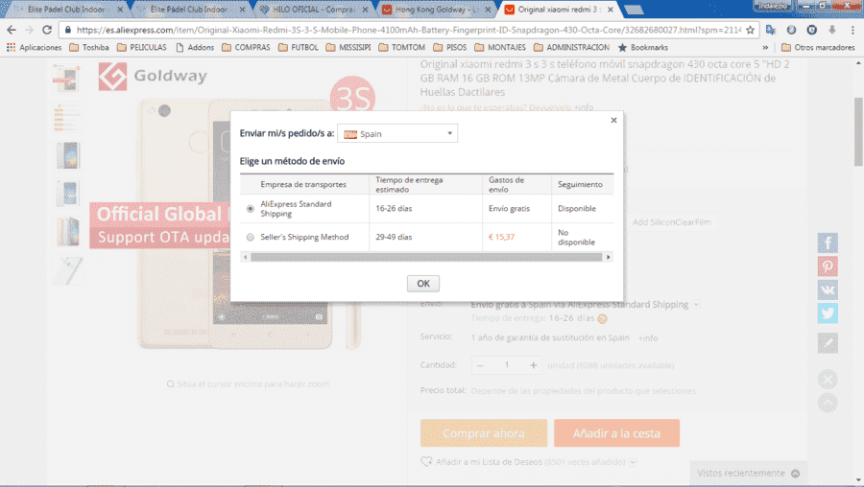The width and height of the screenshot is (864, 487).
Task: Switch to first Elite Padel Club Indoor tab
Action: 67,10
